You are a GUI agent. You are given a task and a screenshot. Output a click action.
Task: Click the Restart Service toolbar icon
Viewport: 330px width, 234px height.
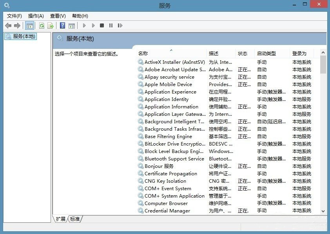click(120, 25)
